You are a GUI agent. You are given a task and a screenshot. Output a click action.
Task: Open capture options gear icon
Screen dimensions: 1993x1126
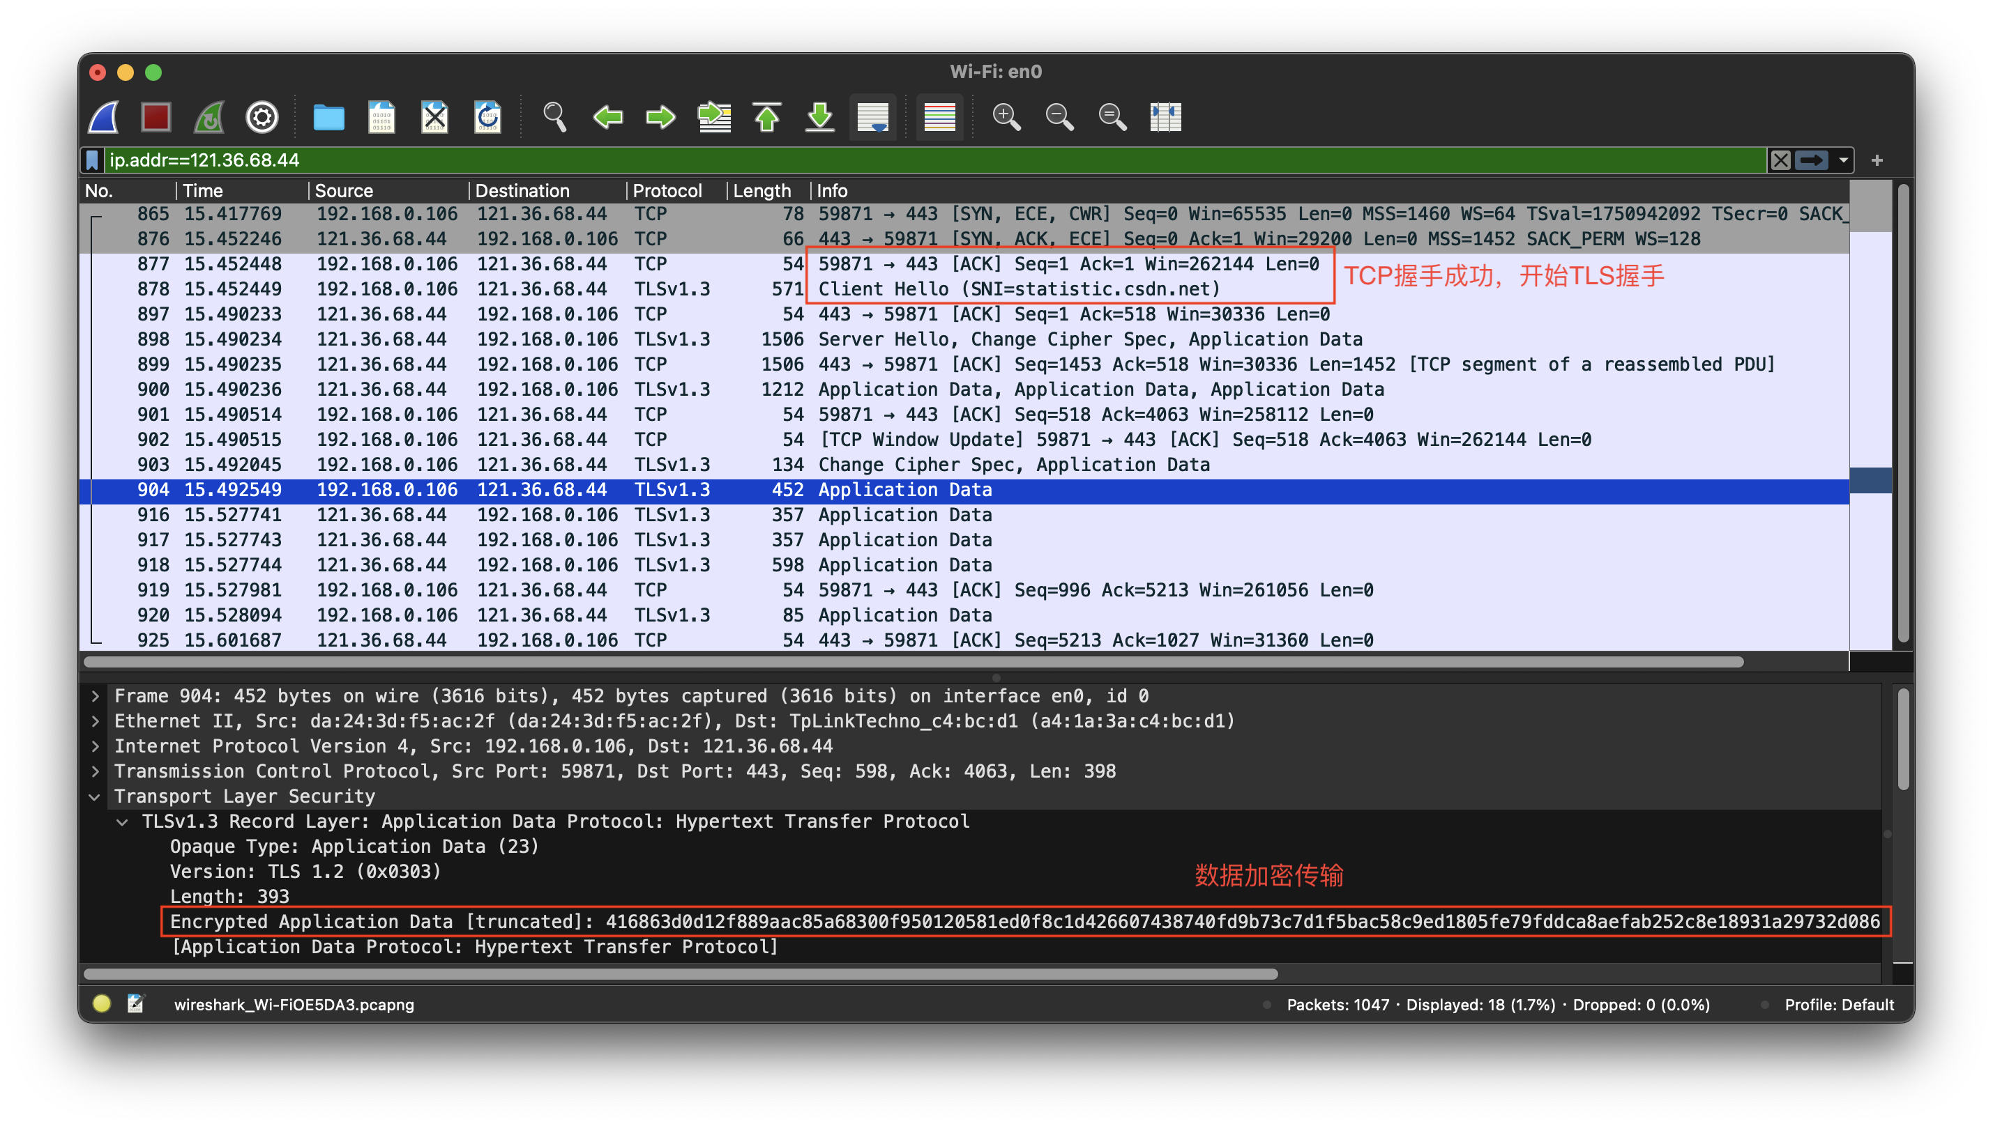click(262, 118)
